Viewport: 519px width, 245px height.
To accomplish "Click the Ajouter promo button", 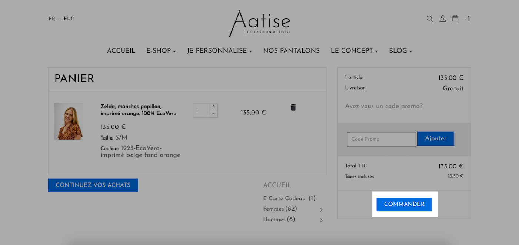I will click(436, 138).
